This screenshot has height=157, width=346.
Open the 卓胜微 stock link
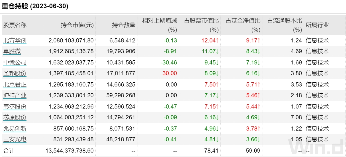[12, 51]
